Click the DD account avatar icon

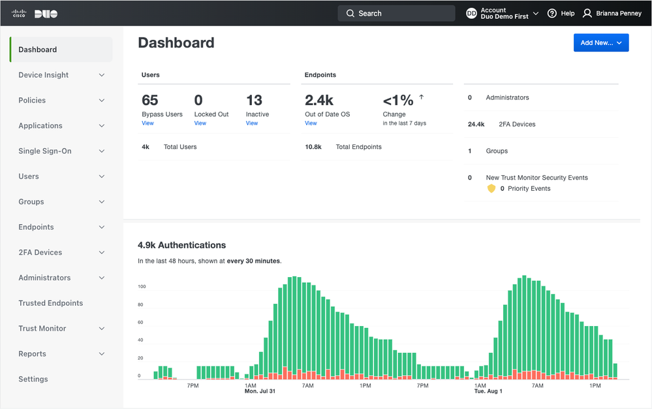point(471,13)
